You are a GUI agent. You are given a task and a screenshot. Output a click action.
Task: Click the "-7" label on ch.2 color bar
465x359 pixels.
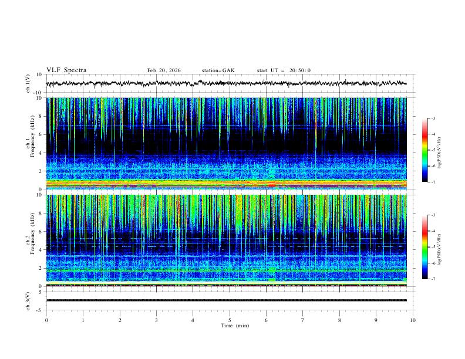point(433,279)
